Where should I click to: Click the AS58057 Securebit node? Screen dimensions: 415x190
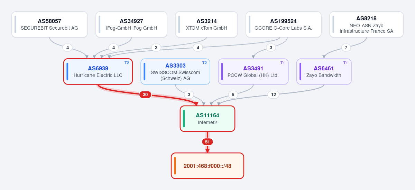[49, 24]
